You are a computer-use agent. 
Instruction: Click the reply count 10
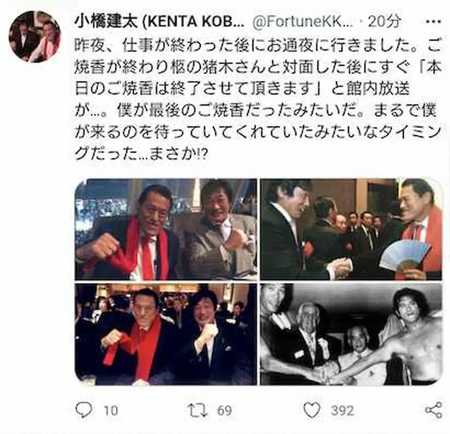[111, 410]
